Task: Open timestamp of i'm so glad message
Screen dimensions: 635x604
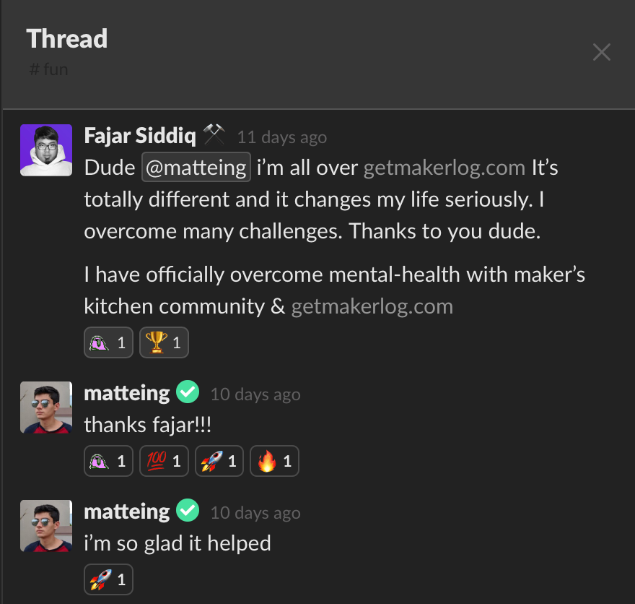Action: click(255, 513)
